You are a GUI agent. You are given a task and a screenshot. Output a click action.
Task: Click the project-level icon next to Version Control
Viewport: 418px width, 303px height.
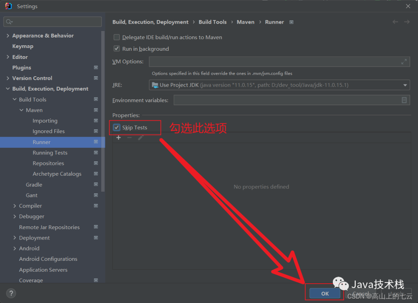pyautogui.click(x=96, y=78)
